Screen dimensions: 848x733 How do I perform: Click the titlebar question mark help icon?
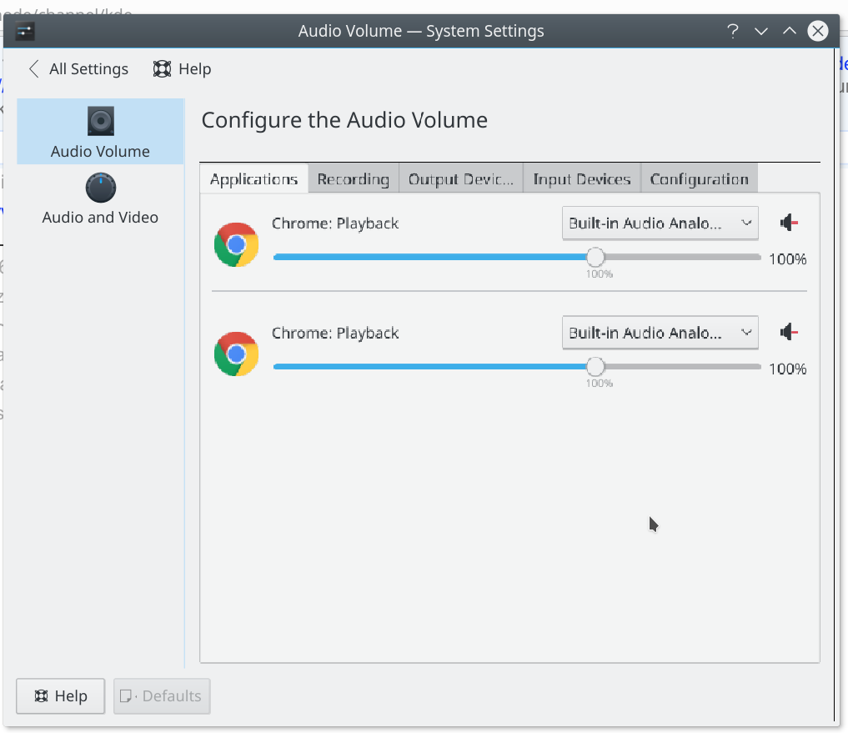pos(732,31)
